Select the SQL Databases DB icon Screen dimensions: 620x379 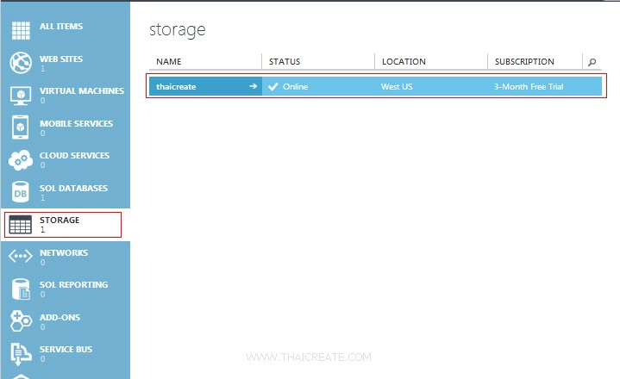20,192
